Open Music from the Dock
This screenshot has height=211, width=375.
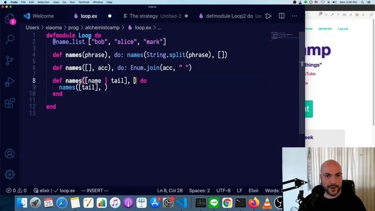[x=115, y=203]
